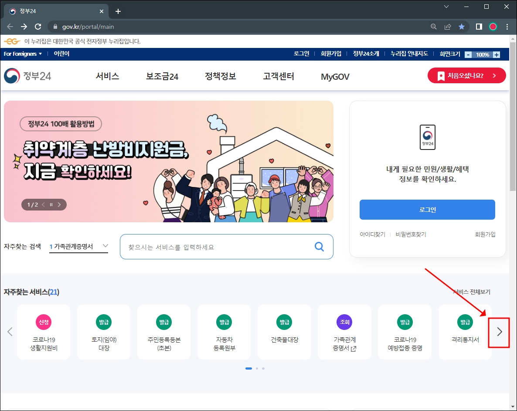Click the blue 로그인 button
The height and width of the screenshot is (411, 517).
[x=427, y=210]
